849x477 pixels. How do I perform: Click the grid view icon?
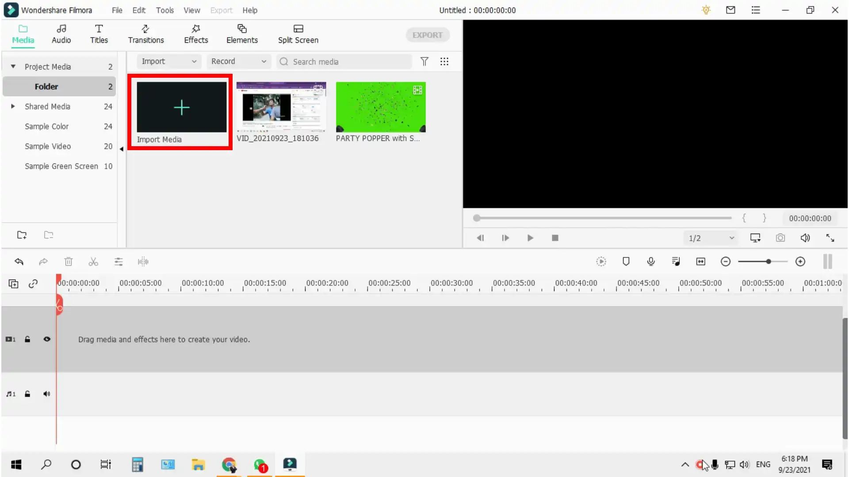click(444, 61)
